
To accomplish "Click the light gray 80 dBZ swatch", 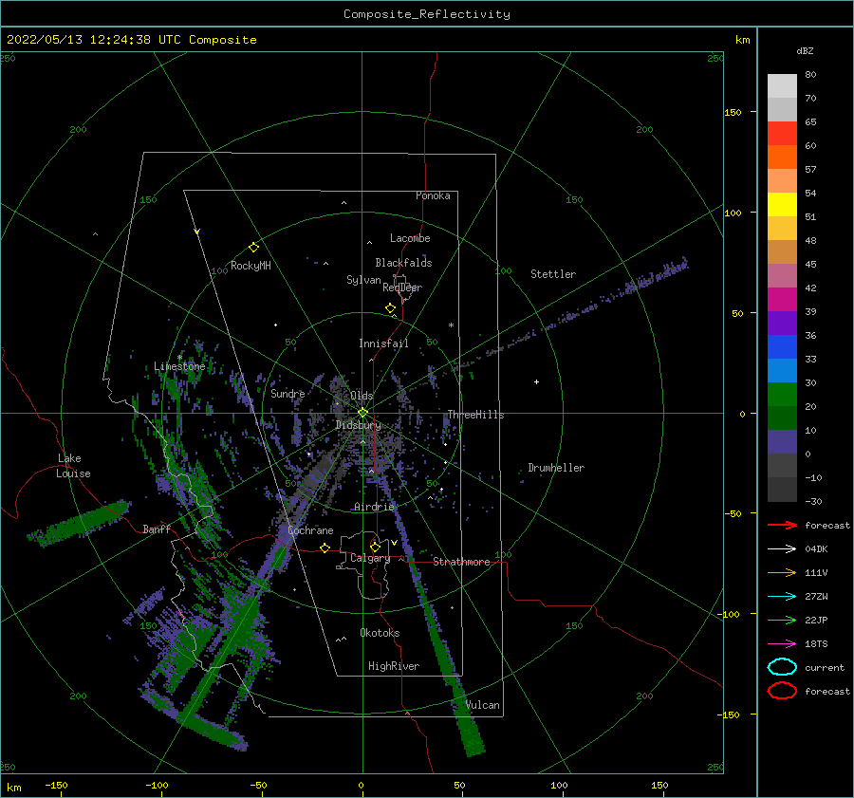I will [x=782, y=85].
